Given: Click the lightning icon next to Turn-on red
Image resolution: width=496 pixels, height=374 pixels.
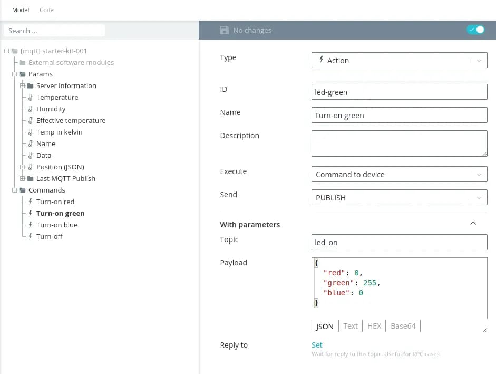Looking at the screenshot, I should (x=31, y=202).
